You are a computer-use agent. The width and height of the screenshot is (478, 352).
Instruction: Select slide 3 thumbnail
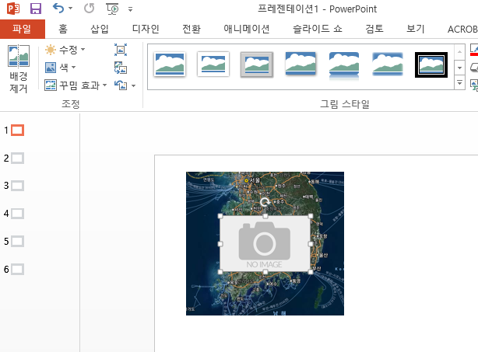[17, 186]
